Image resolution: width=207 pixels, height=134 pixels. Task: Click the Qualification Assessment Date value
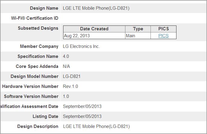(82, 106)
